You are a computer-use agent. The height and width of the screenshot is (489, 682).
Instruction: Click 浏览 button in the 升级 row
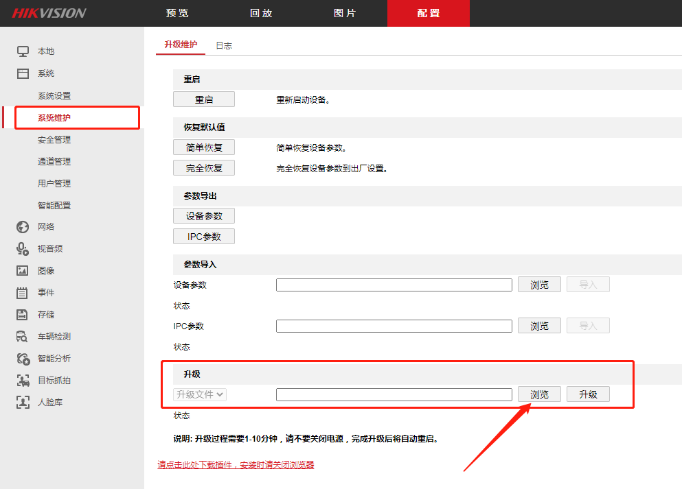pyautogui.click(x=539, y=394)
